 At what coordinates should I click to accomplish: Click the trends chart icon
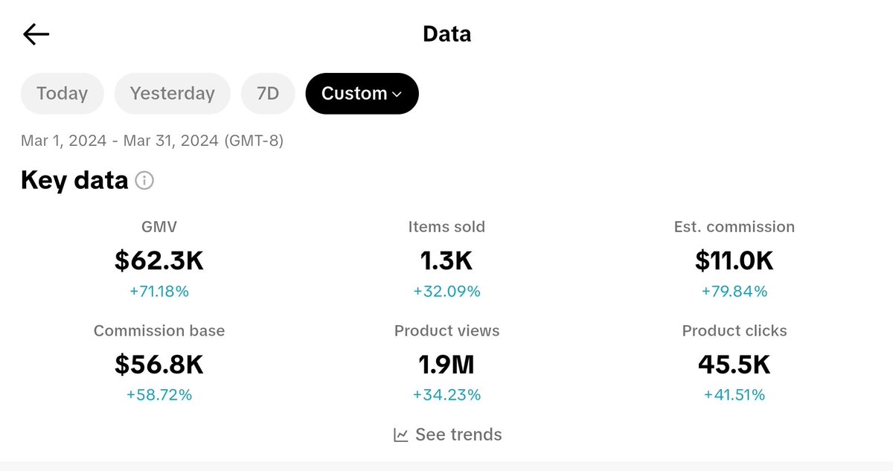[400, 435]
